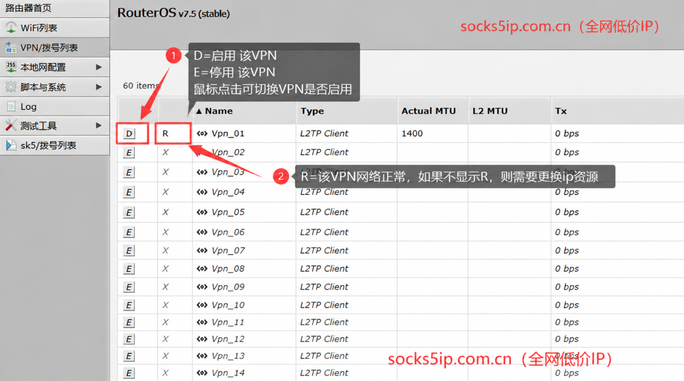Click interface icon beside Vpn_14
Image resolution: width=684 pixels, height=381 pixels.
(x=202, y=373)
